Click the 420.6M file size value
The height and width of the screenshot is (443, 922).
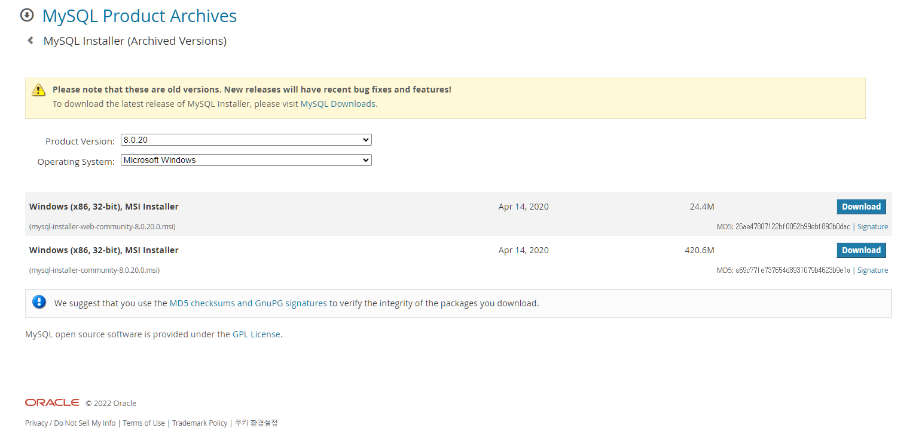tap(700, 250)
